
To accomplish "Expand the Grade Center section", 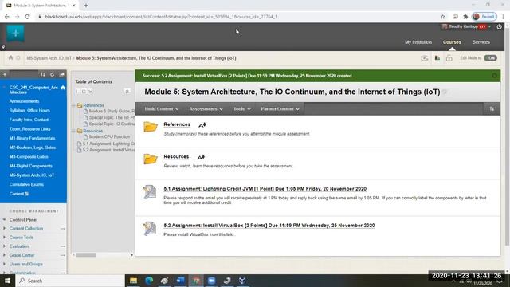I will 4,255.
